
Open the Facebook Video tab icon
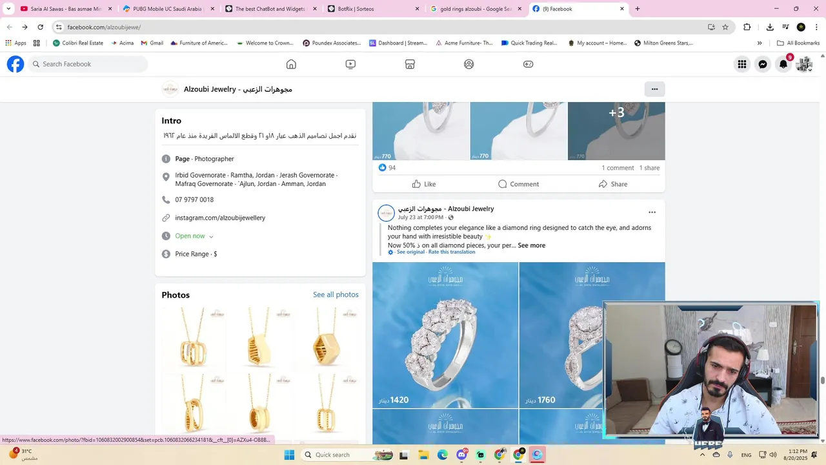point(350,64)
